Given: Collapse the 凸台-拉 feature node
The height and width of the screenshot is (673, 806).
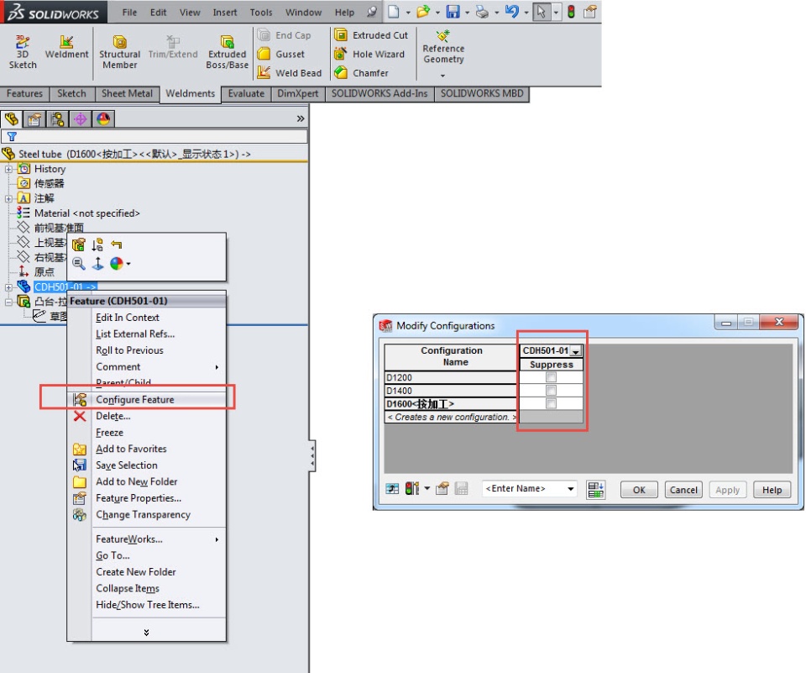Looking at the screenshot, I should tap(8, 302).
